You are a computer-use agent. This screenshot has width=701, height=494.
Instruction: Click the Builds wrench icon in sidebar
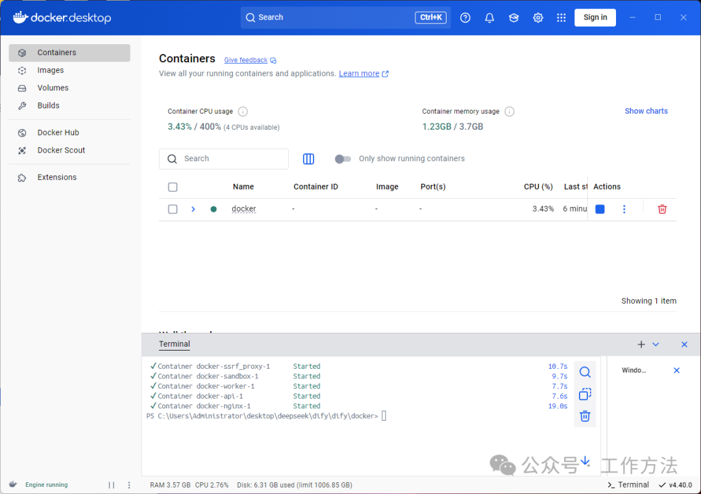22,106
